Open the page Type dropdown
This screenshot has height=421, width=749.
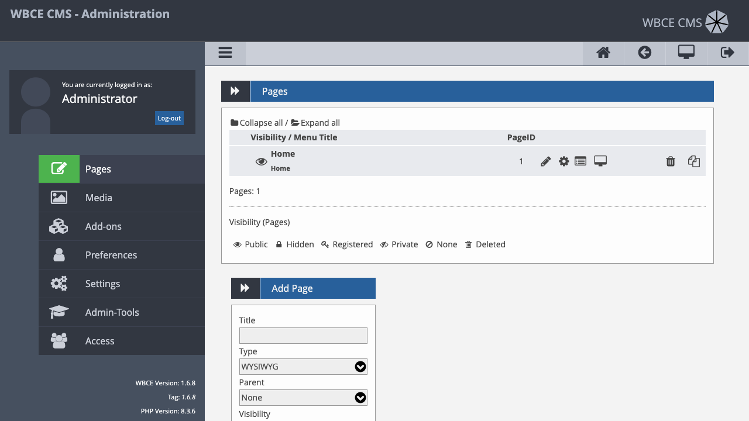click(303, 367)
